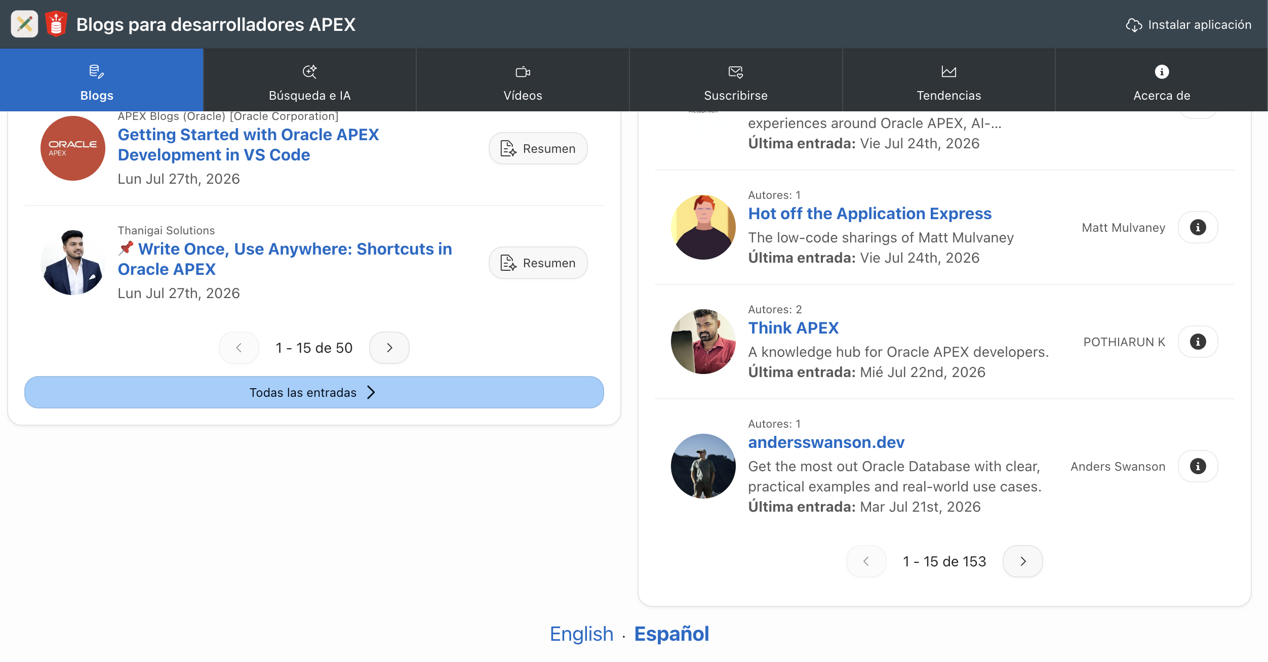Image resolution: width=1268 pixels, height=662 pixels.
Task: Switch language to English
Action: tap(581, 634)
